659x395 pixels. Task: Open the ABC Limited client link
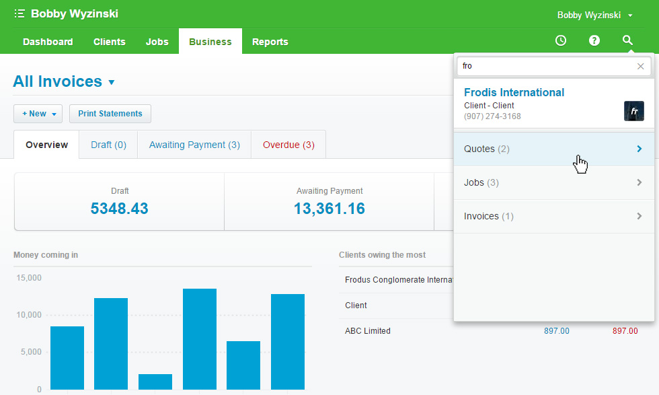[369, 330]
